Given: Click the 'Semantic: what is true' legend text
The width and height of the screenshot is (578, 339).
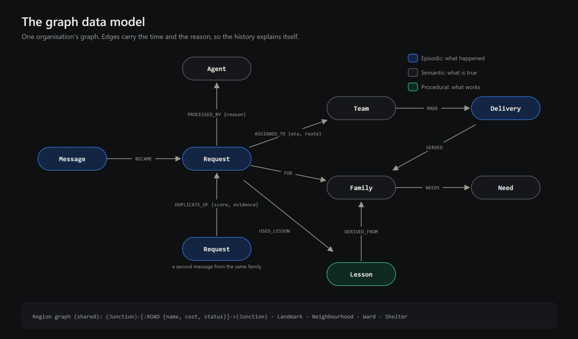Looking at the screenshot, I should (x=449, y=73).
